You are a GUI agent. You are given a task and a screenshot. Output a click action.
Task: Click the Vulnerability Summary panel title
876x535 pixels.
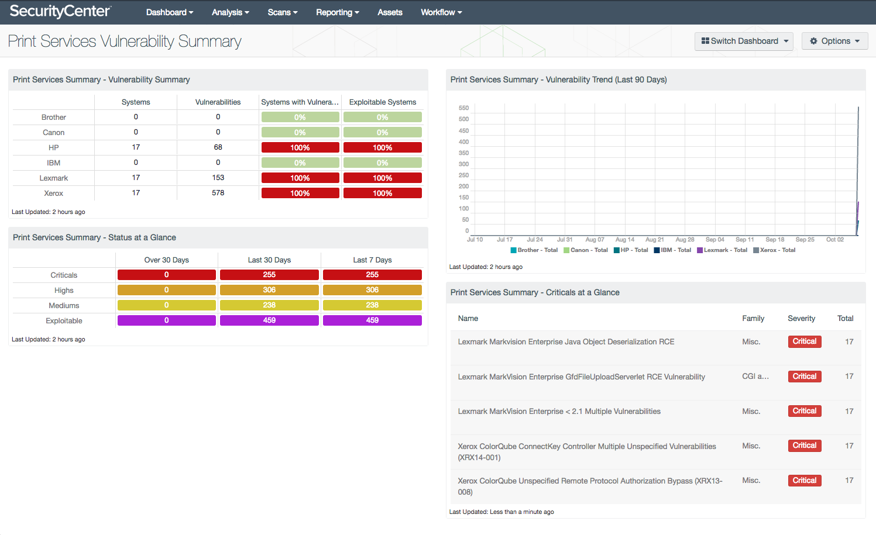point(101,80)
